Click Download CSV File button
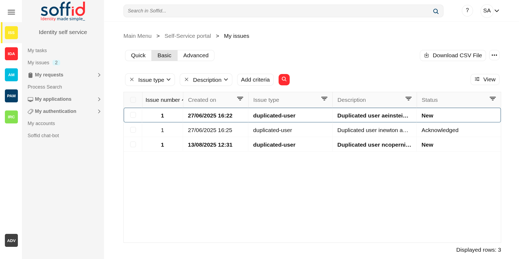The height and width of the screenshot is (259, 519). pos(453,55)
